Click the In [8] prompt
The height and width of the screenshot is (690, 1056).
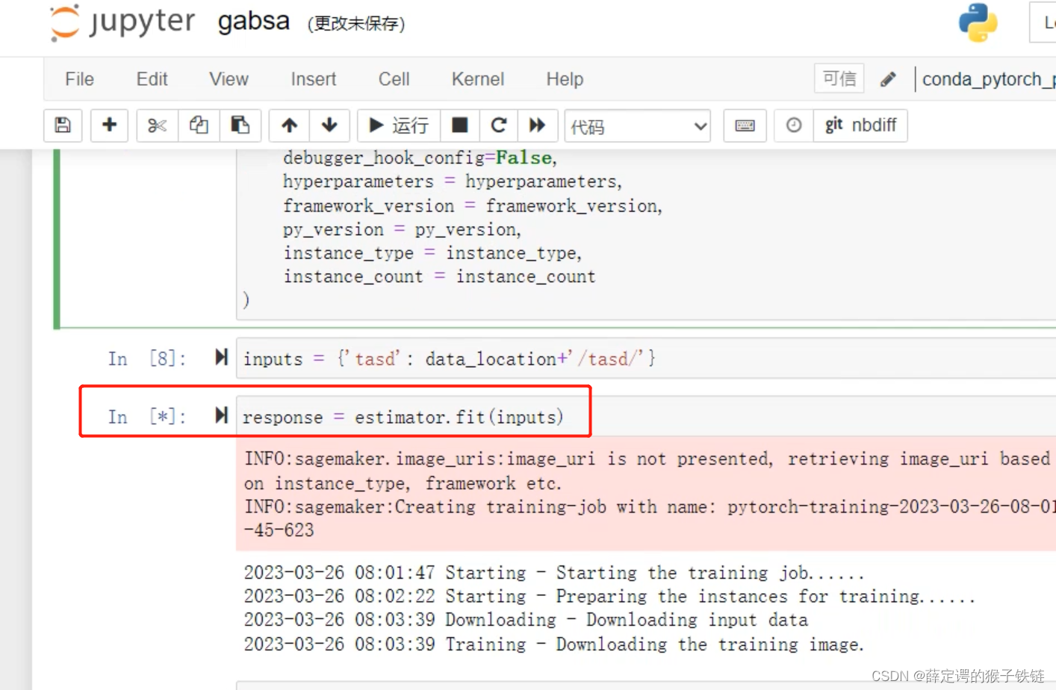coord(146,359)
